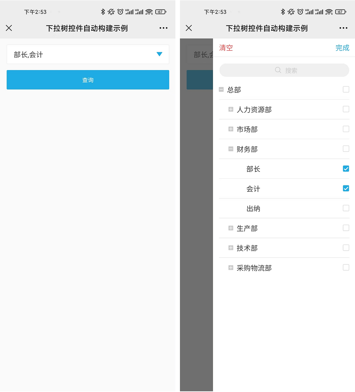Select the 采购物流部 label

click(254, 268)
